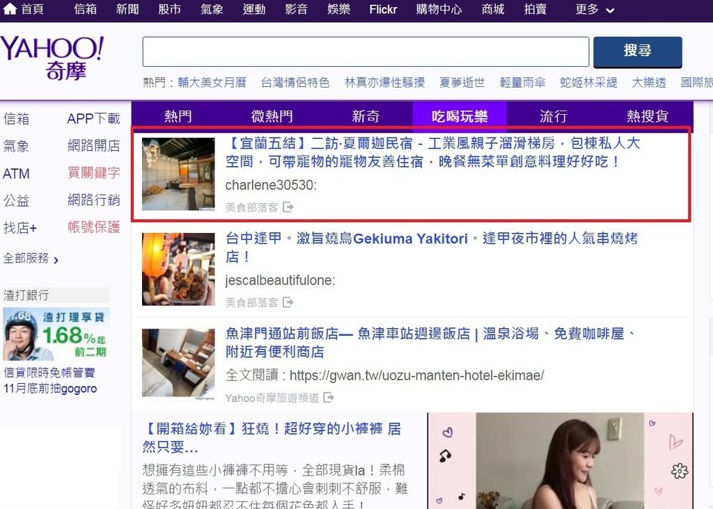713x509 pixels.
Task: Focus the Yahoo search input box
Action: [x=366, y=51]
